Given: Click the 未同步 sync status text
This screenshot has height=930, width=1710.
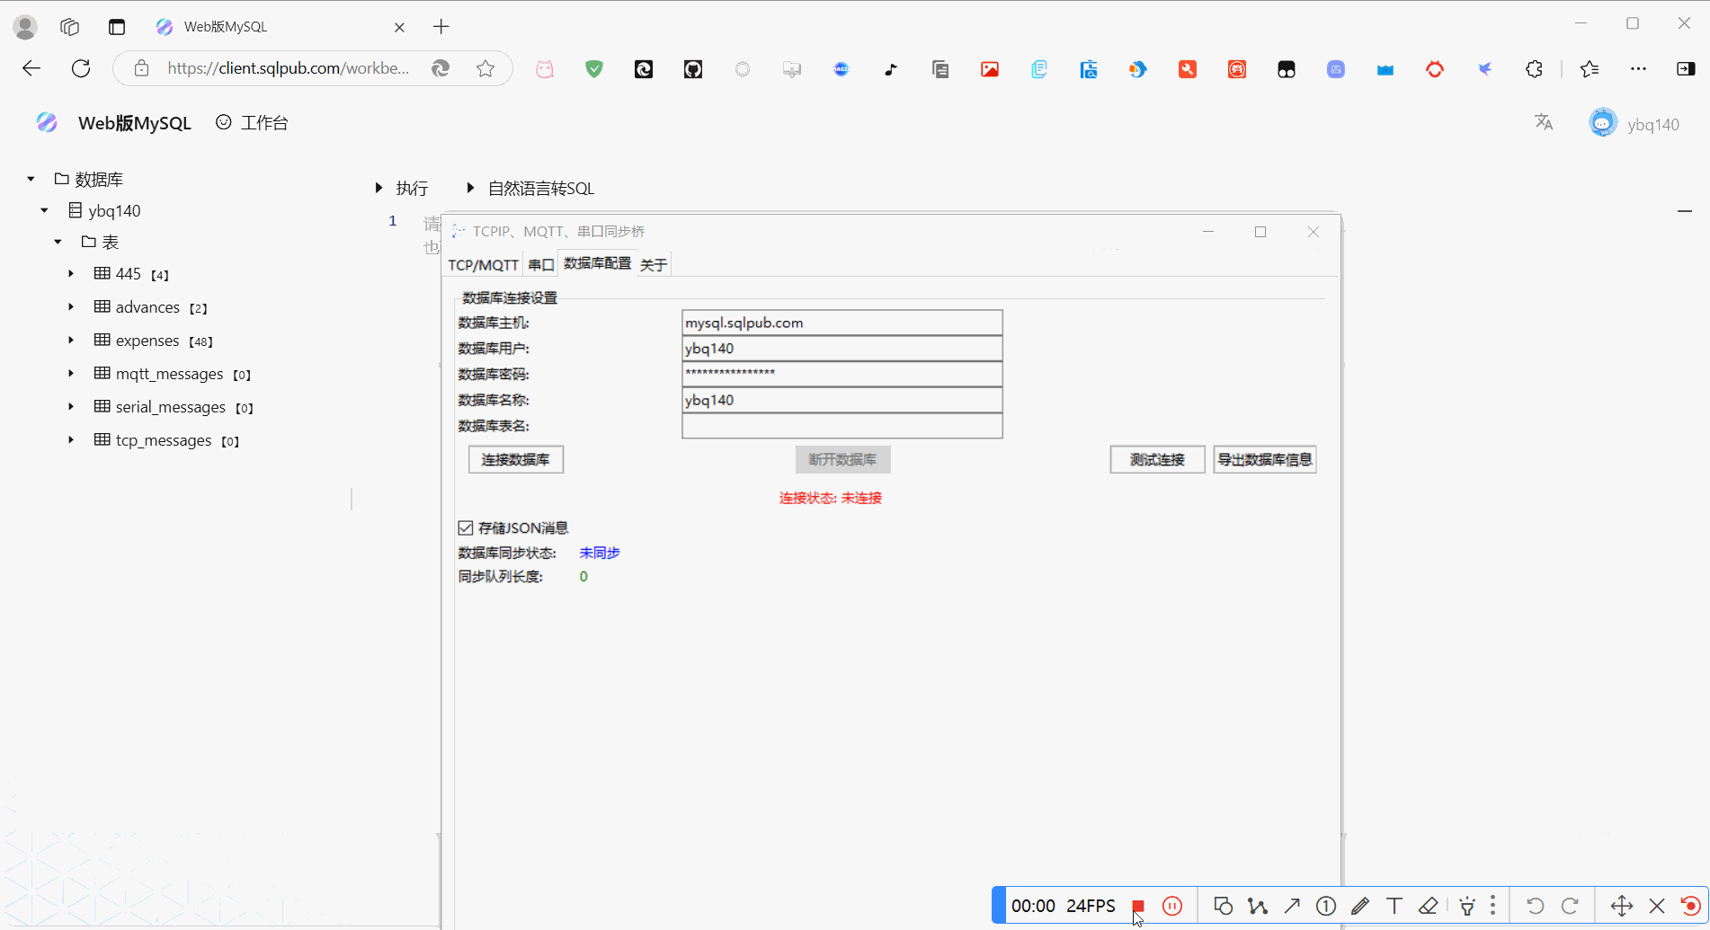Looking at the screenshot, I should (x=600, y=553).
